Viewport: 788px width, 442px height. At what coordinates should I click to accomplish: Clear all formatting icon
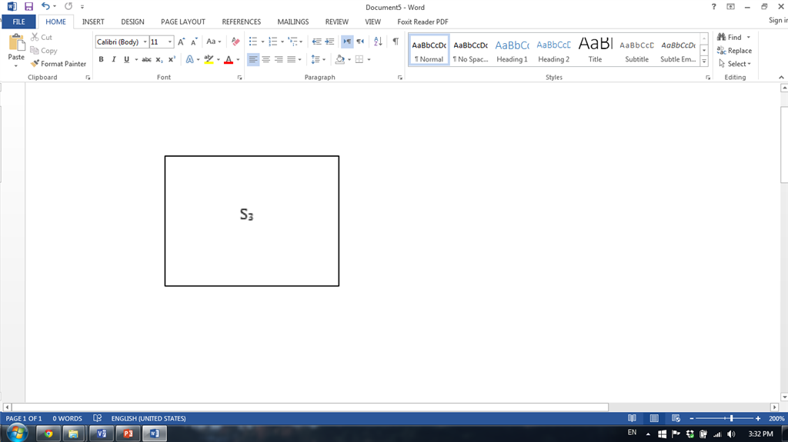[x=235, y=42]
